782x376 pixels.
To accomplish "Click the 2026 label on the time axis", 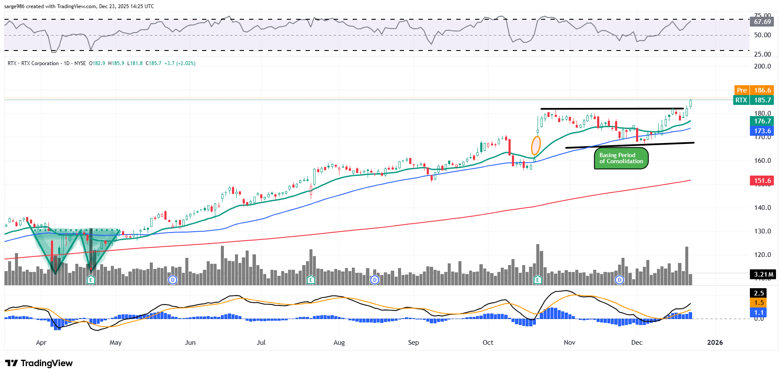I will pos(715,343).
